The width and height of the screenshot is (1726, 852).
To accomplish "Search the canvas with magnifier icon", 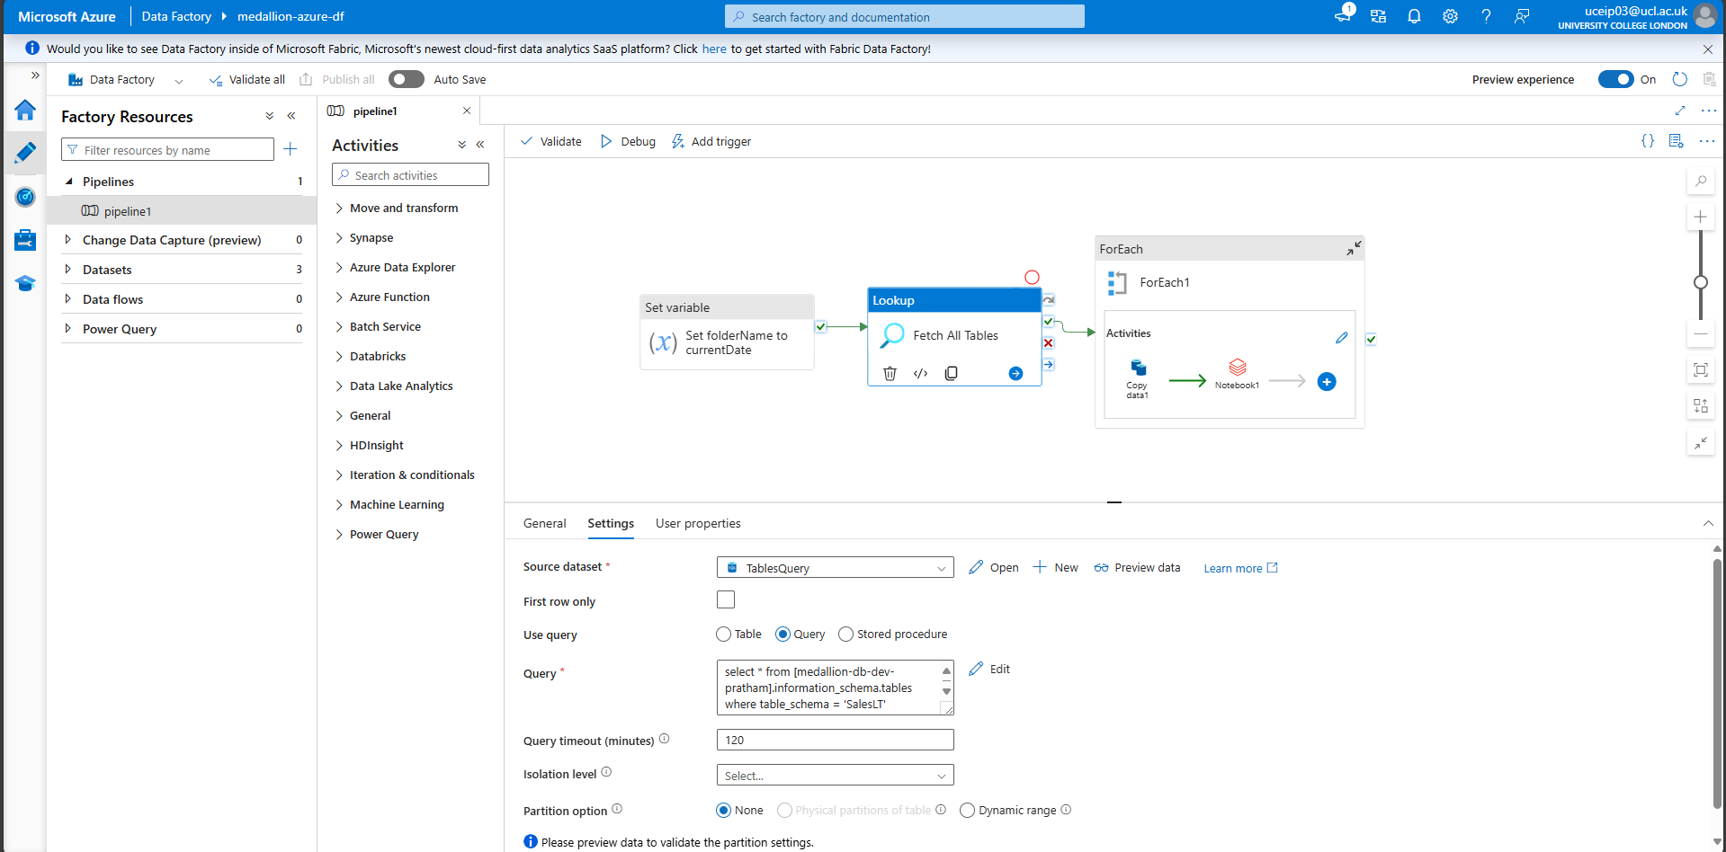I will [1701, 181].
